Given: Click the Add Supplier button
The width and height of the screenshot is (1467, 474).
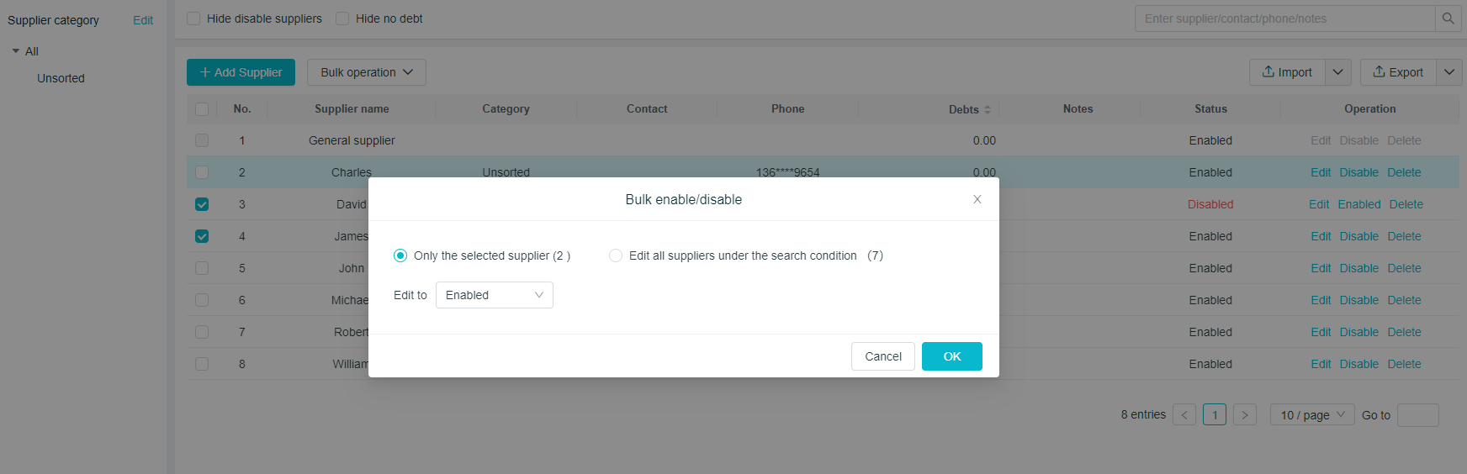Looking at the screenshot, I should click(x=241, y=72).
